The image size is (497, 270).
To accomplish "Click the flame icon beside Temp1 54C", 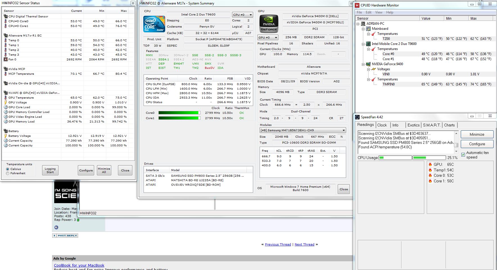I will pos(430,170).
